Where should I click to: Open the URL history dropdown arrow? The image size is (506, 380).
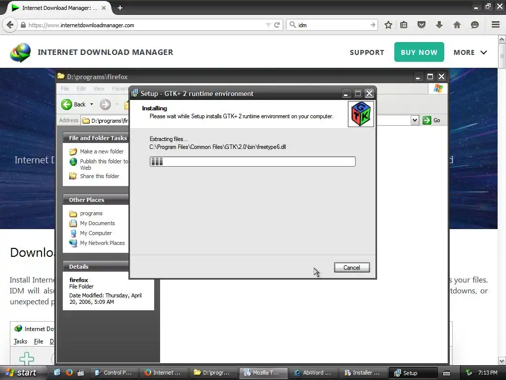[268, 25]
